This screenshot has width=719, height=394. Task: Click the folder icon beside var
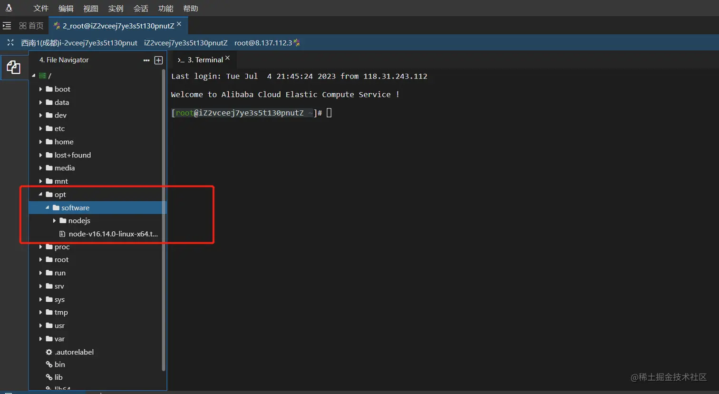[49, 339]
